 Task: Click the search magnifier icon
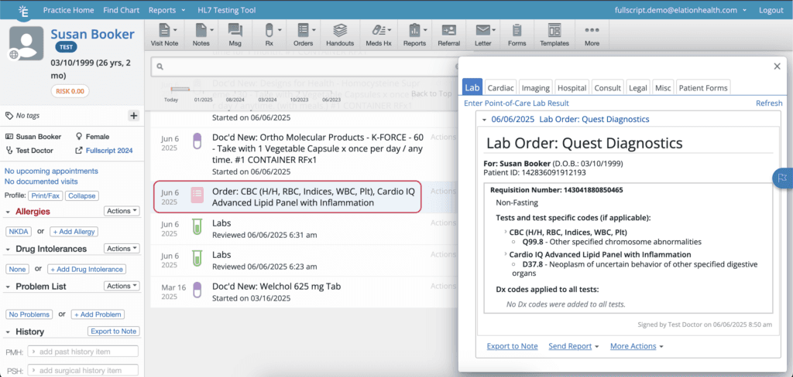(160, 66)
